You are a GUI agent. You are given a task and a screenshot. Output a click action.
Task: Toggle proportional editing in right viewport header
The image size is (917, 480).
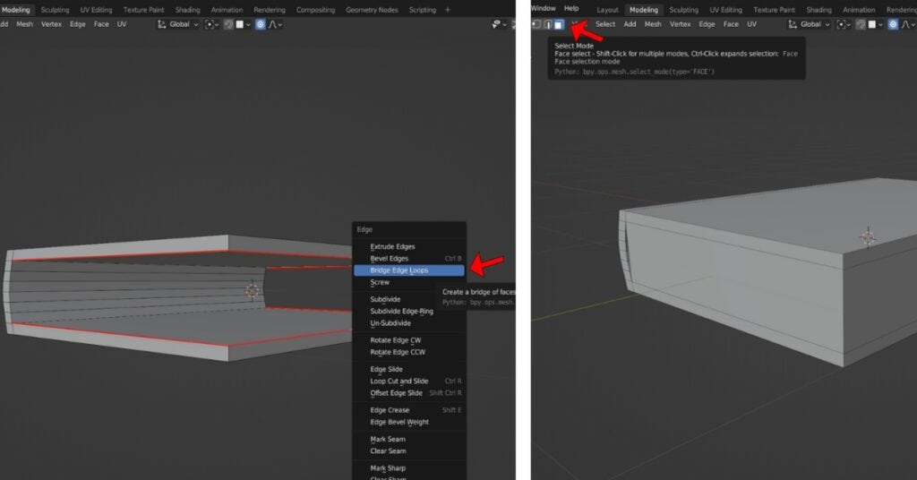(892, 24)
